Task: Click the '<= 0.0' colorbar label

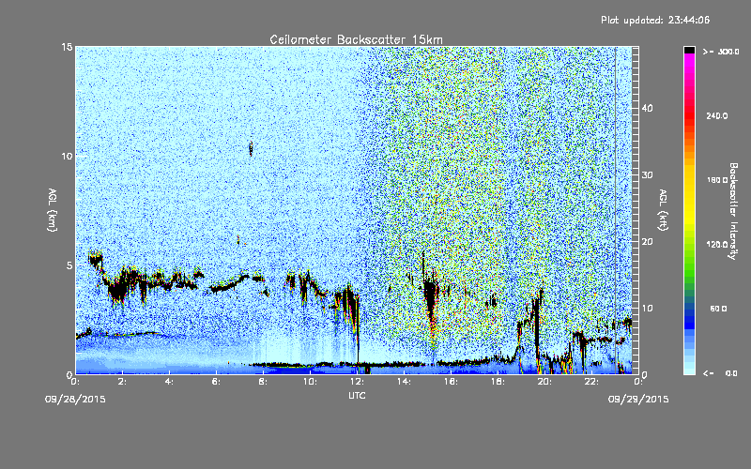Action: [x=721, y=373]
